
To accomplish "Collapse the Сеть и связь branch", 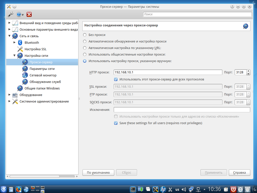I will point(9,36).
